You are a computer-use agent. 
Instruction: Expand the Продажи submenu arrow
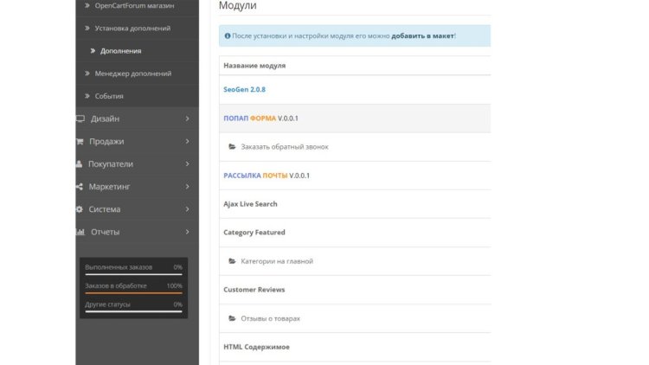click(187, 141)
